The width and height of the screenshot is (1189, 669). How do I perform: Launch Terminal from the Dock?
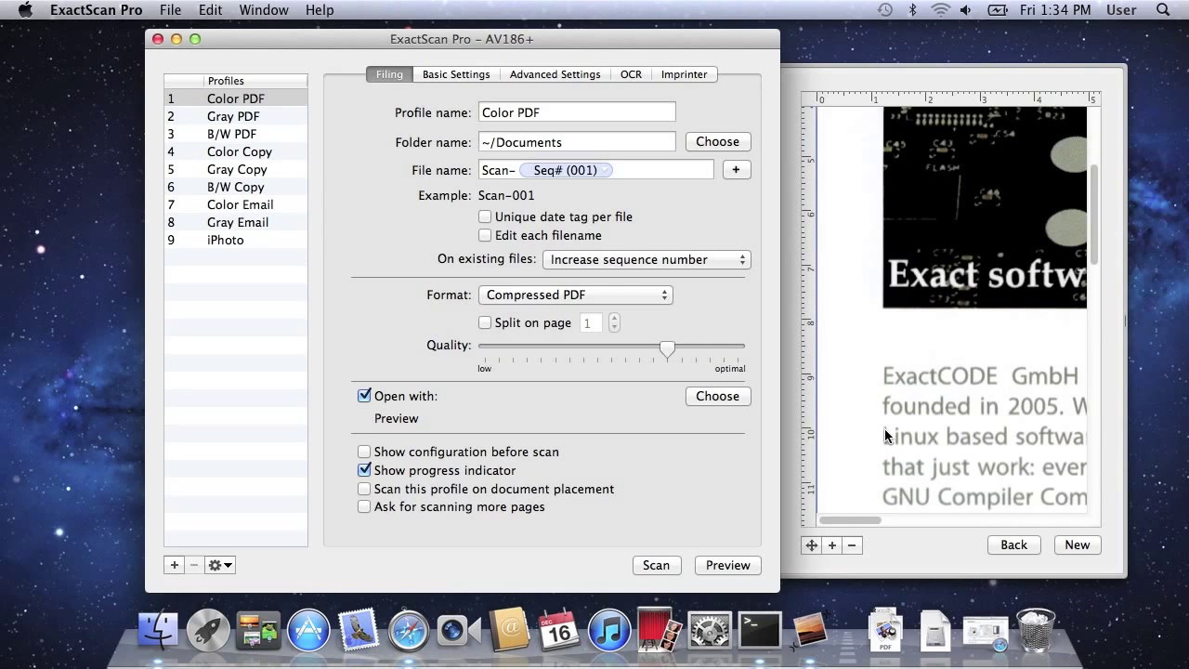click(760, 631)
